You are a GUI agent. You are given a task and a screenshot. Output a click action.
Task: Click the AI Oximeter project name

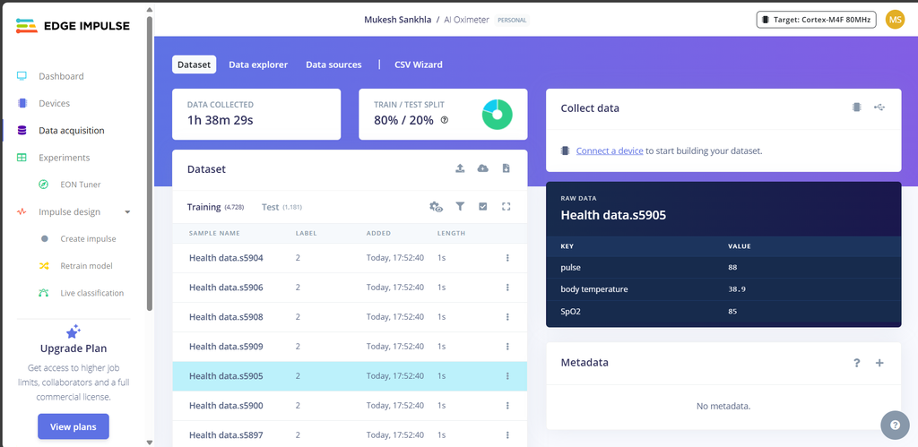466,20
